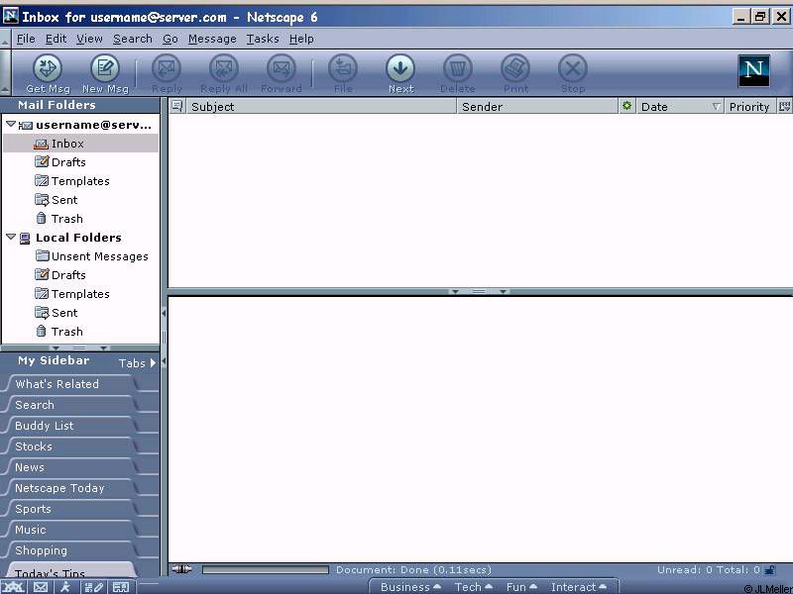Select the Inbox folder

tap(81, 144)
